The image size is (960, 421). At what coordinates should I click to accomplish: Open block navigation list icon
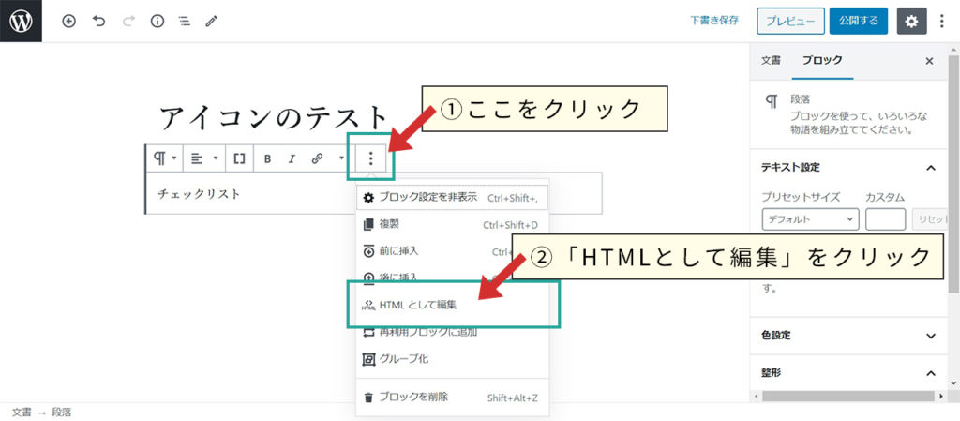point(184,22)
